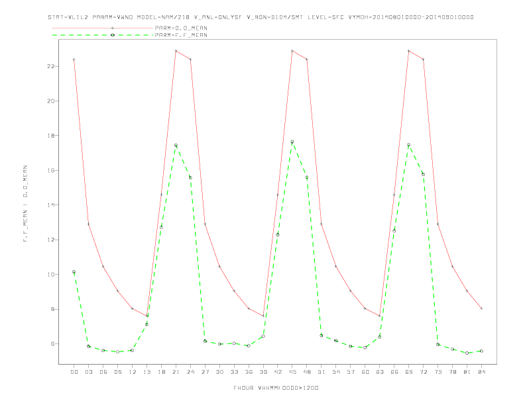Select x-axis tick label 81
Screen dimensions: 525x405
[467, 372]
